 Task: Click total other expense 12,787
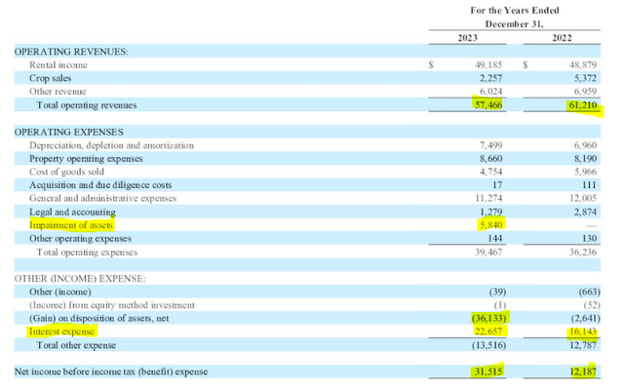tap(583, 345)
